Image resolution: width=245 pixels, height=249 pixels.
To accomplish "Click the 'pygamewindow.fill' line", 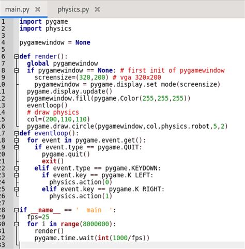I will coord(109,98).
